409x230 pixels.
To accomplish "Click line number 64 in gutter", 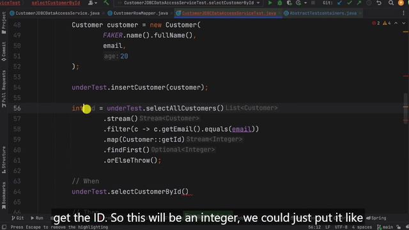I will [17, 192].
